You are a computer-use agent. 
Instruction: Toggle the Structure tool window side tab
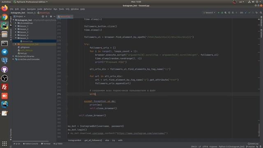tap(11, 35)
